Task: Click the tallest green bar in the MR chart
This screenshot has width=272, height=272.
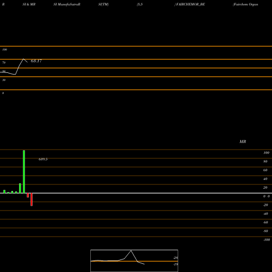Action: click(24, 172)
